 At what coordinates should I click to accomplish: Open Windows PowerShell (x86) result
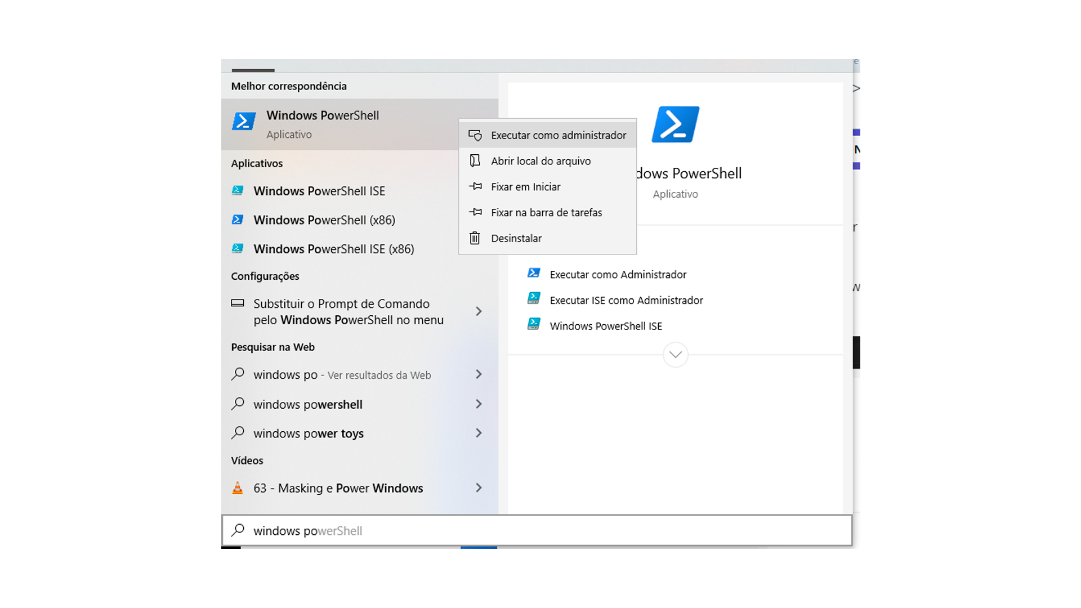coord(360,220)
